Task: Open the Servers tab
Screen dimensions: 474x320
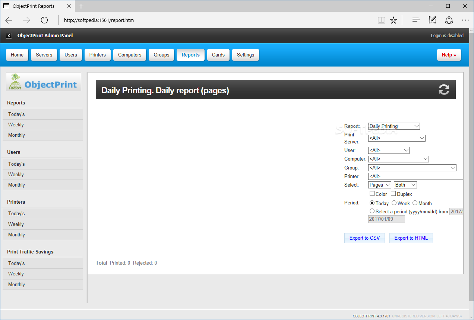Action: (x=44, y=55)
